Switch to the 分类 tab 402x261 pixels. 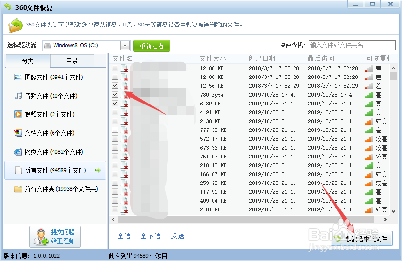[27, 61]
